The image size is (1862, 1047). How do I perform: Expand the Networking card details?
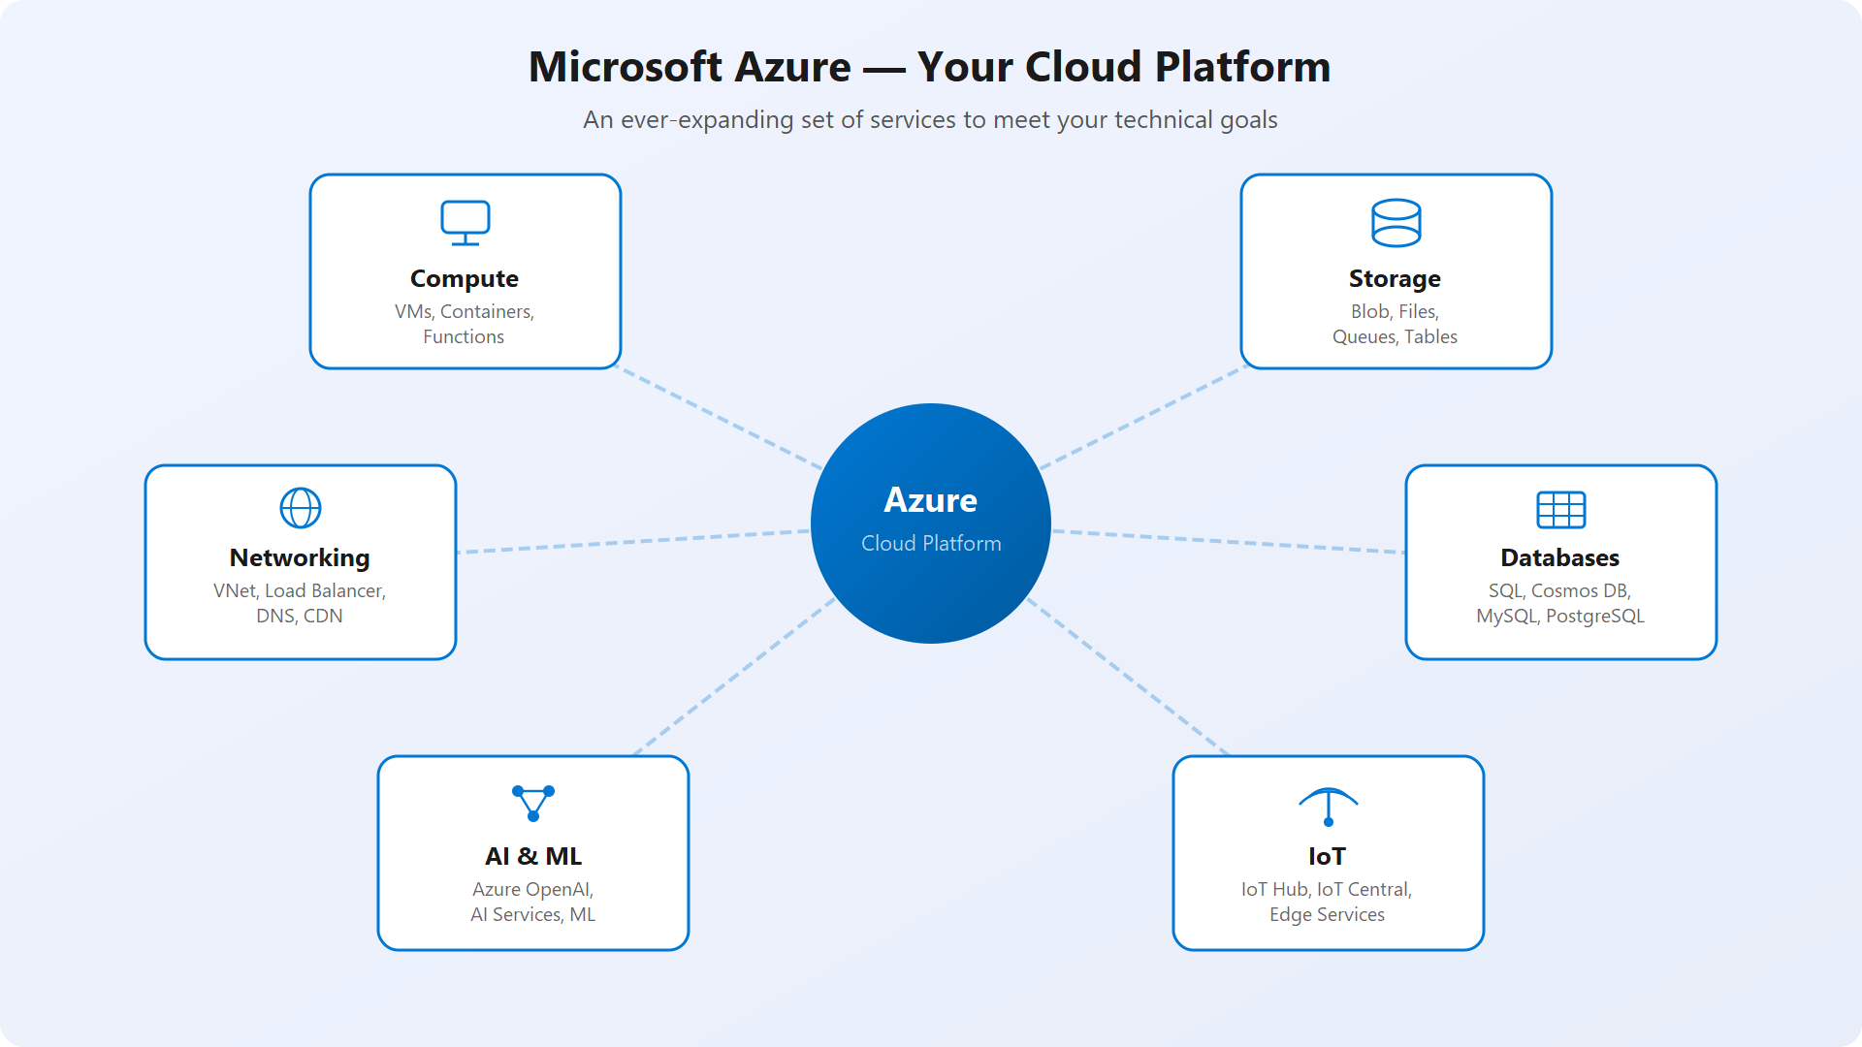click(x=300, y=562)
